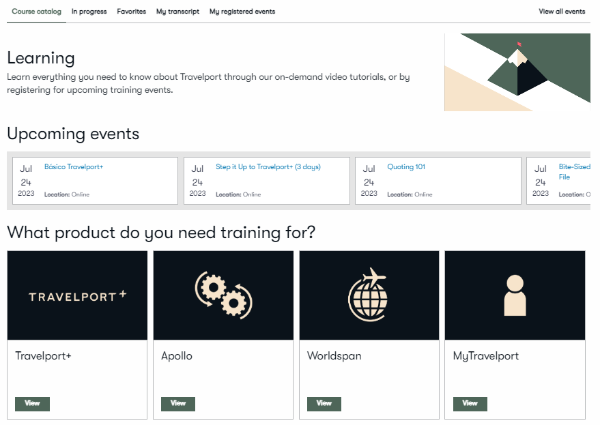The image size is (600, 425).
Task: Click the Básico Travelport+ date Jul 24 2023
Action: tap(26, 181)
